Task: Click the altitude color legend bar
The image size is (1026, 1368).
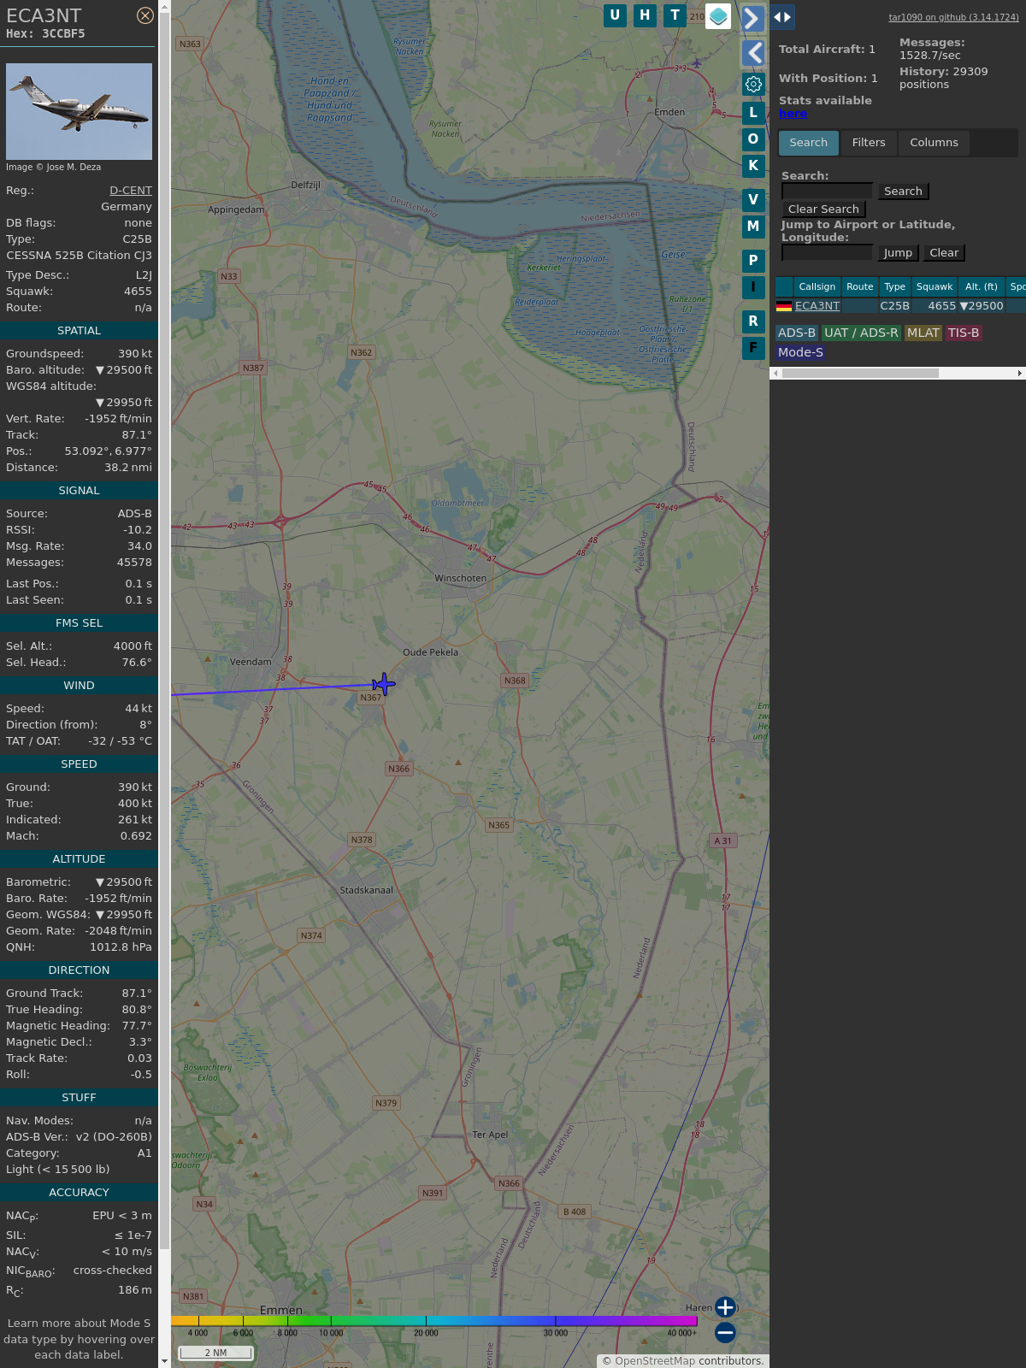Action: (x=434, y=1321)
